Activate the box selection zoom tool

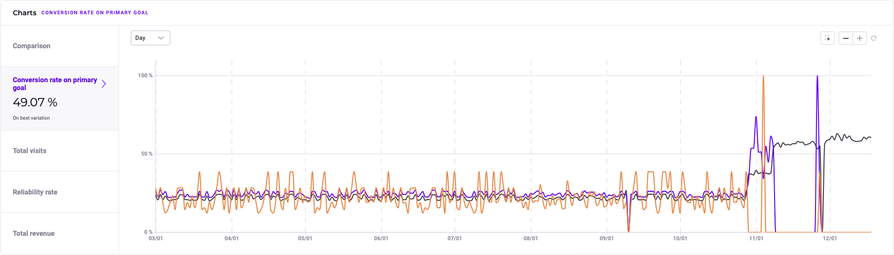(827, 38)
